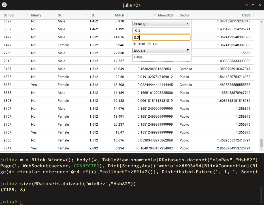
Task: Click MAch value 18.491
Action: click(119, 117)
